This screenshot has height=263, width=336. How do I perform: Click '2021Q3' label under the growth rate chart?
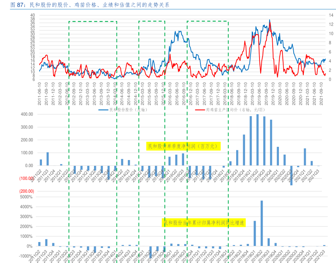[x=319, y=256]
